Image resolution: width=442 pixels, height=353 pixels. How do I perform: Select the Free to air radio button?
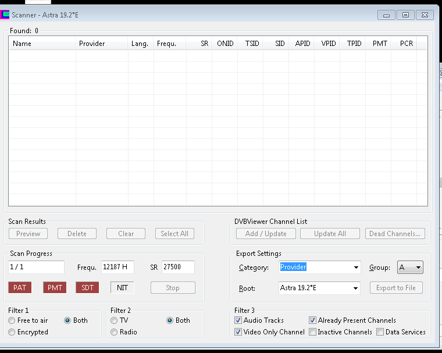(x=12, y=320)
